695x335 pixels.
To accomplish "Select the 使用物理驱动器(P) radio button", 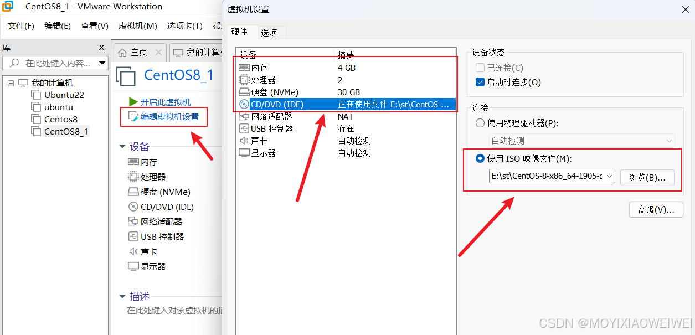I will coord(480,123).
